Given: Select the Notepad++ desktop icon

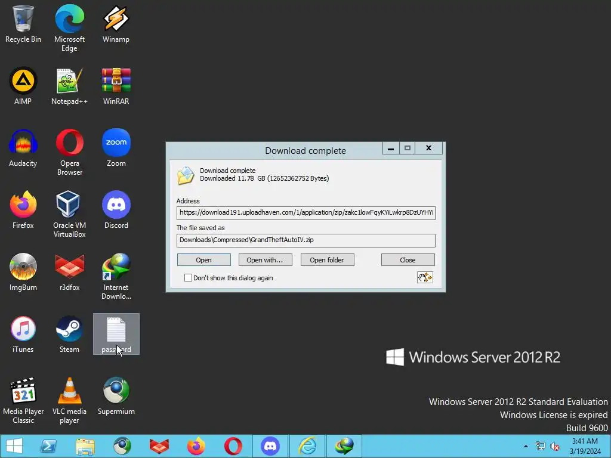Looking at the screenshot, I should click(x=69, y=86).
